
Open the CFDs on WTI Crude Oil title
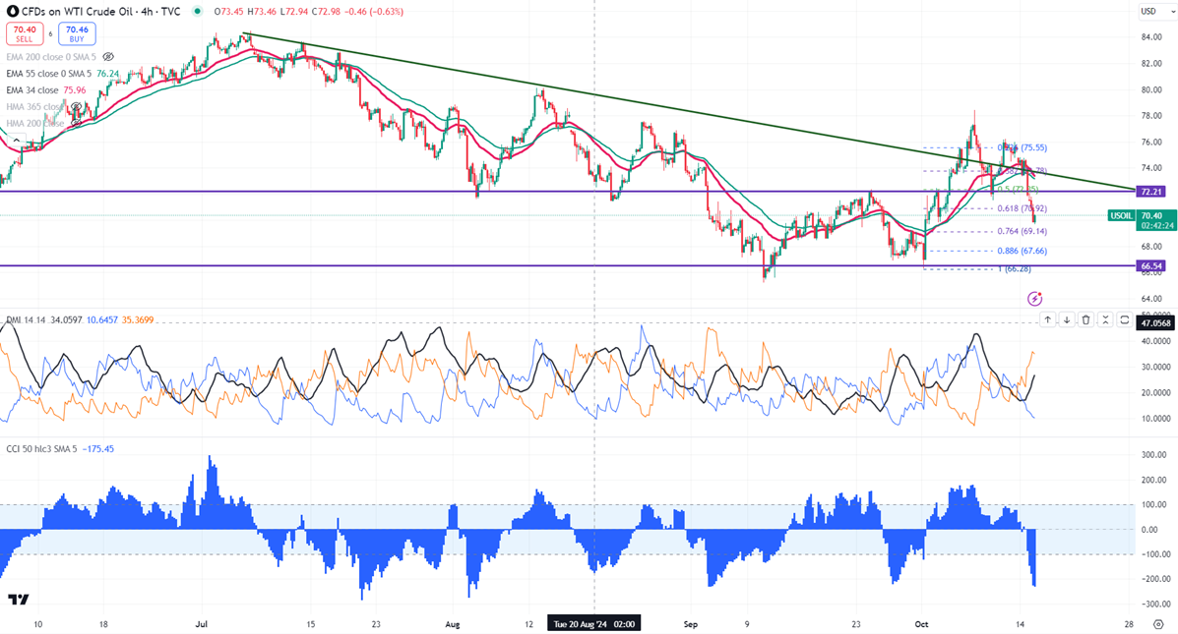click(100, 11)
